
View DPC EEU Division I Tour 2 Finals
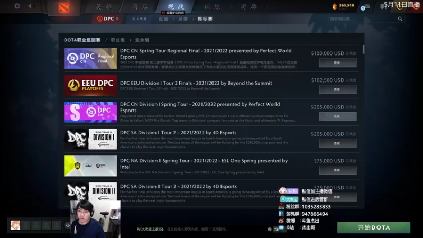(338, 89)
